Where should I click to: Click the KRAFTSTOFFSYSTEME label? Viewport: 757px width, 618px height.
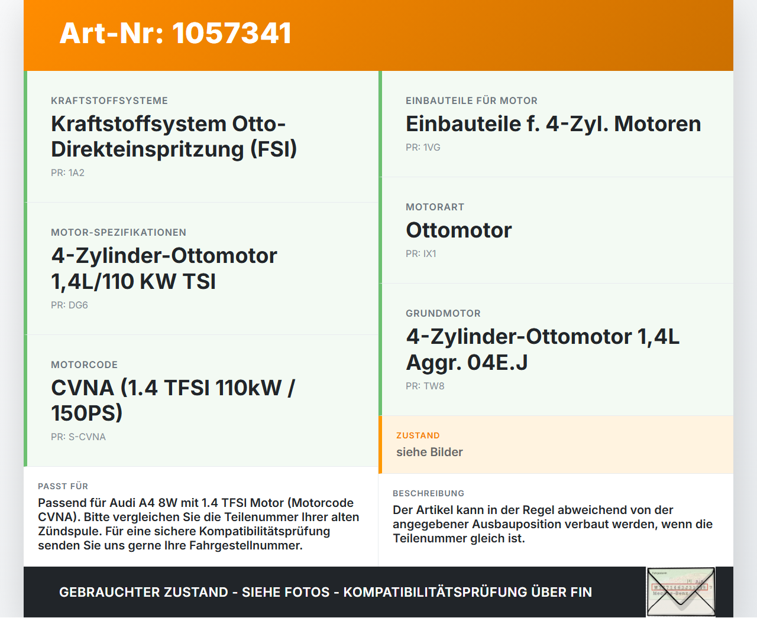(109, 100)
